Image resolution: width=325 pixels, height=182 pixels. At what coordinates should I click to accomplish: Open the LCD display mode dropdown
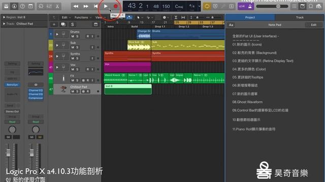point(199,6)
